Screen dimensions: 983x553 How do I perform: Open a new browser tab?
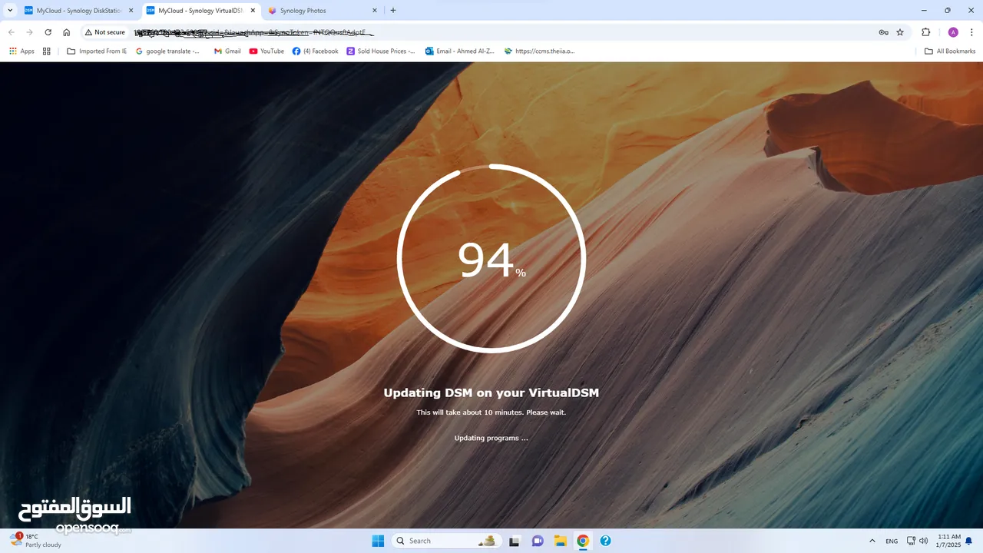click(x=393, y=11)
